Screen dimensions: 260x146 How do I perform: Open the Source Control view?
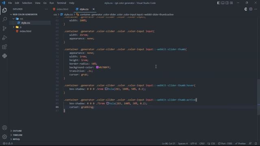[x=4, y=28]
